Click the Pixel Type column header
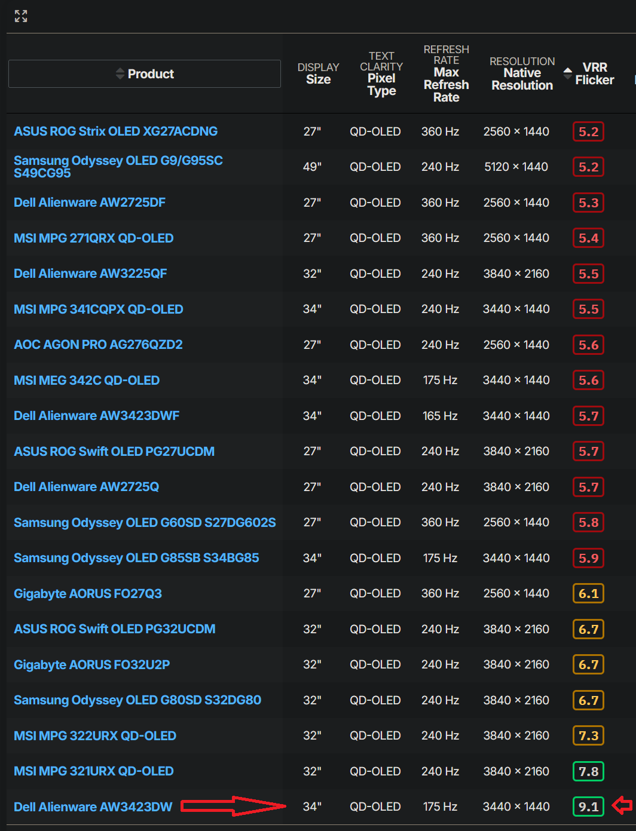The height and width of the screenshot is (831, 636). click(381, 73)
